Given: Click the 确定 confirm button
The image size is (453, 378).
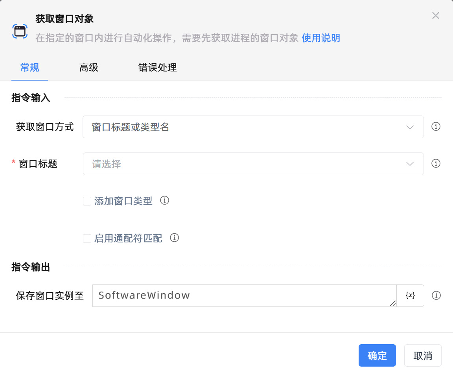Looking at the screenshot, I should coord(377,355).
